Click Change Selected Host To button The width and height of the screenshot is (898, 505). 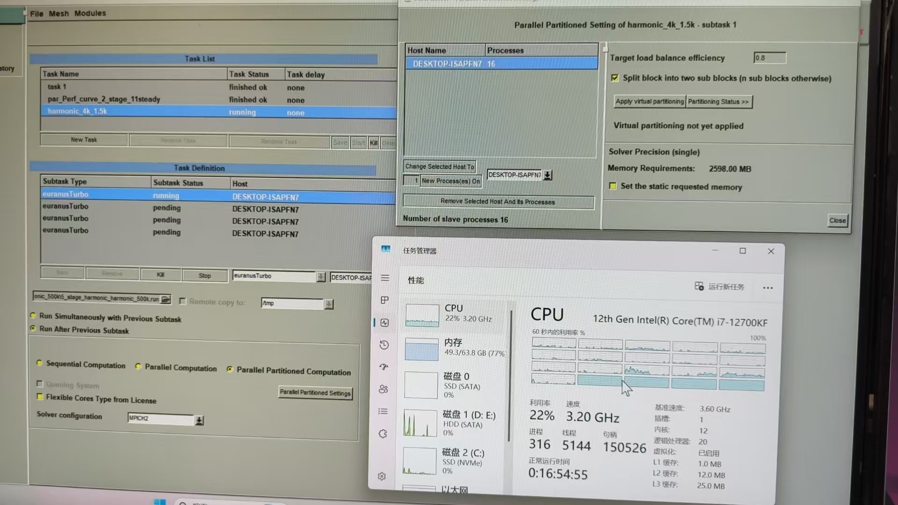[x=440, y=166]
